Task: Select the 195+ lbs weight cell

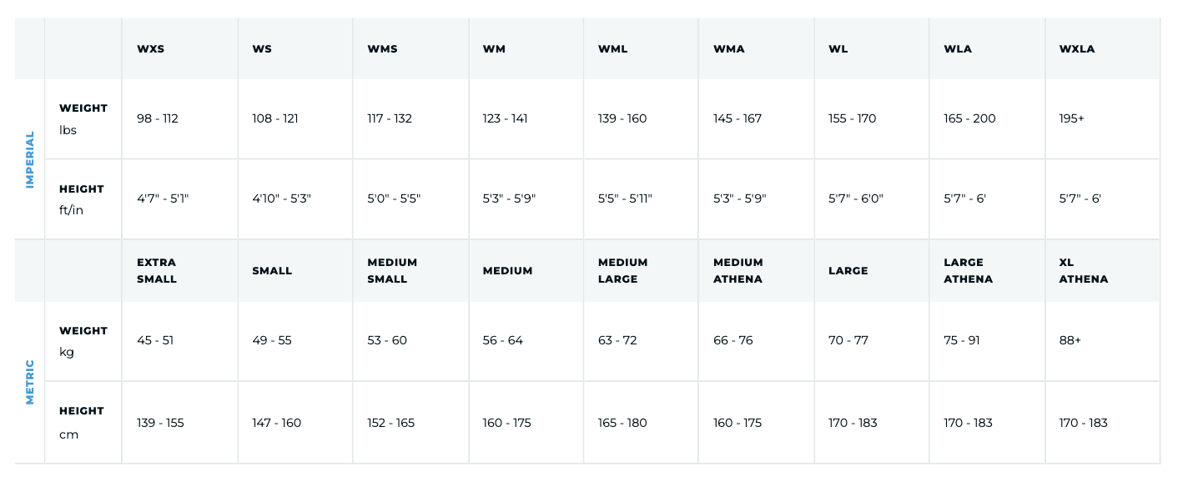Action: click(x=1071, y=118)
